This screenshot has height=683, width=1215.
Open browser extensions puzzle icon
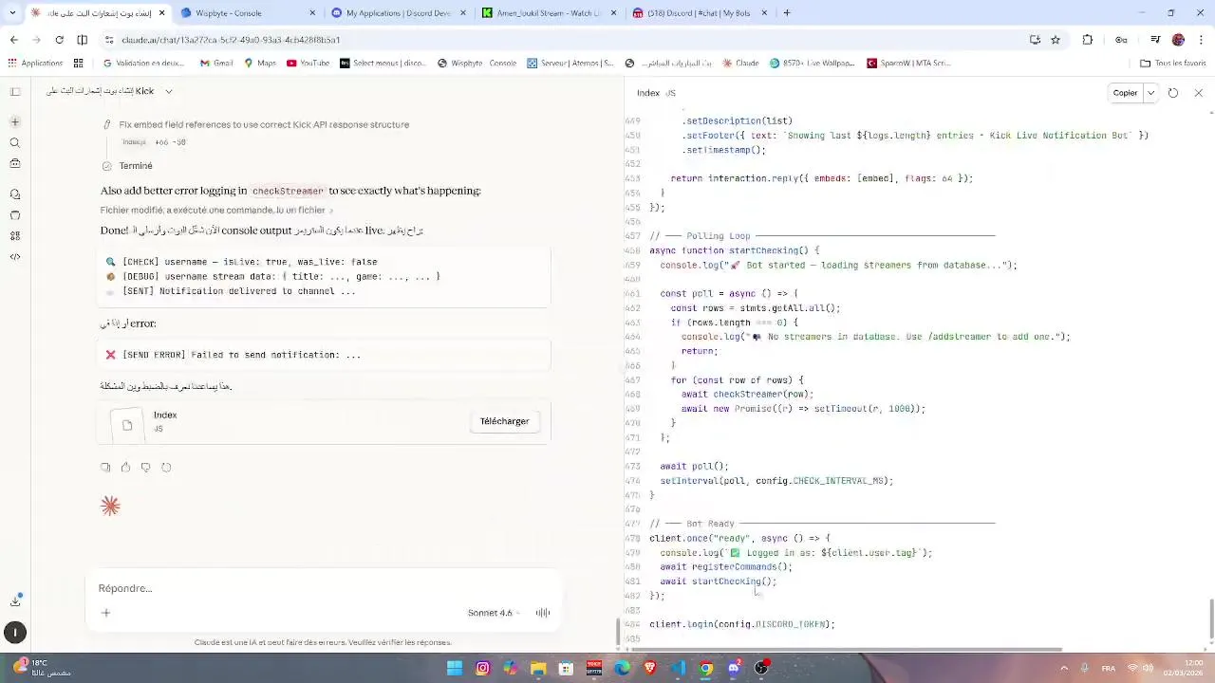coord(1088,40)
